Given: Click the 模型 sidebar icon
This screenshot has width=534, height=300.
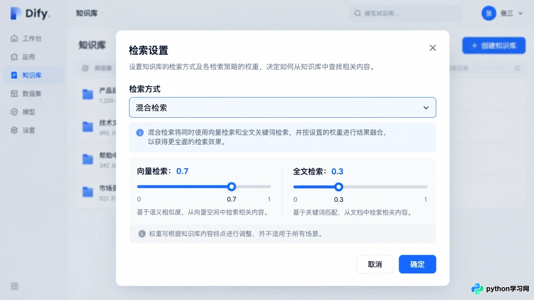Looking at the screenshot, I should click(x=14, y=112).
